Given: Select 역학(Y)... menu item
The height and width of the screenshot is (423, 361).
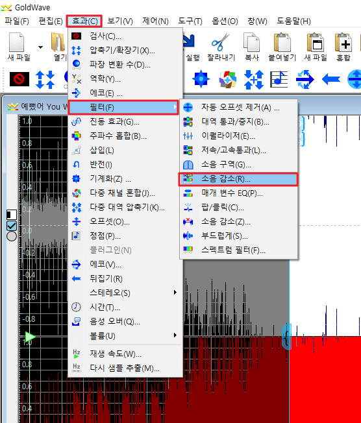Looking at the screenshot, I should [125, 79].
